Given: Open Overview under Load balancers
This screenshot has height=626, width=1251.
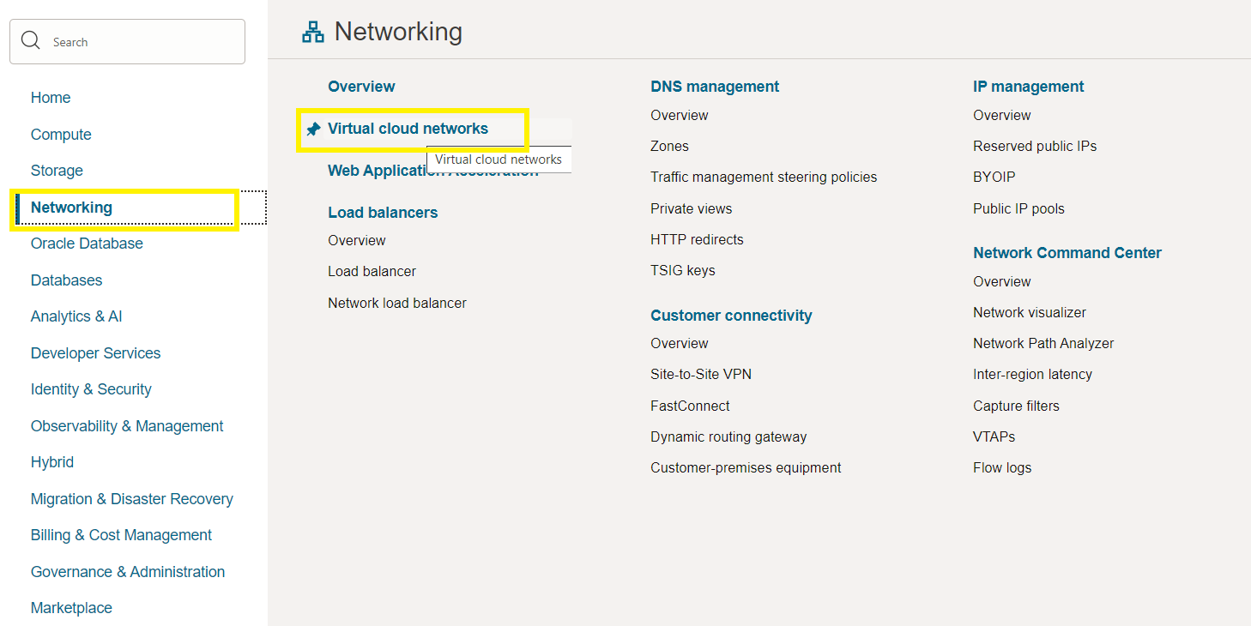Looking at the screenshot, I should point(357,240).
